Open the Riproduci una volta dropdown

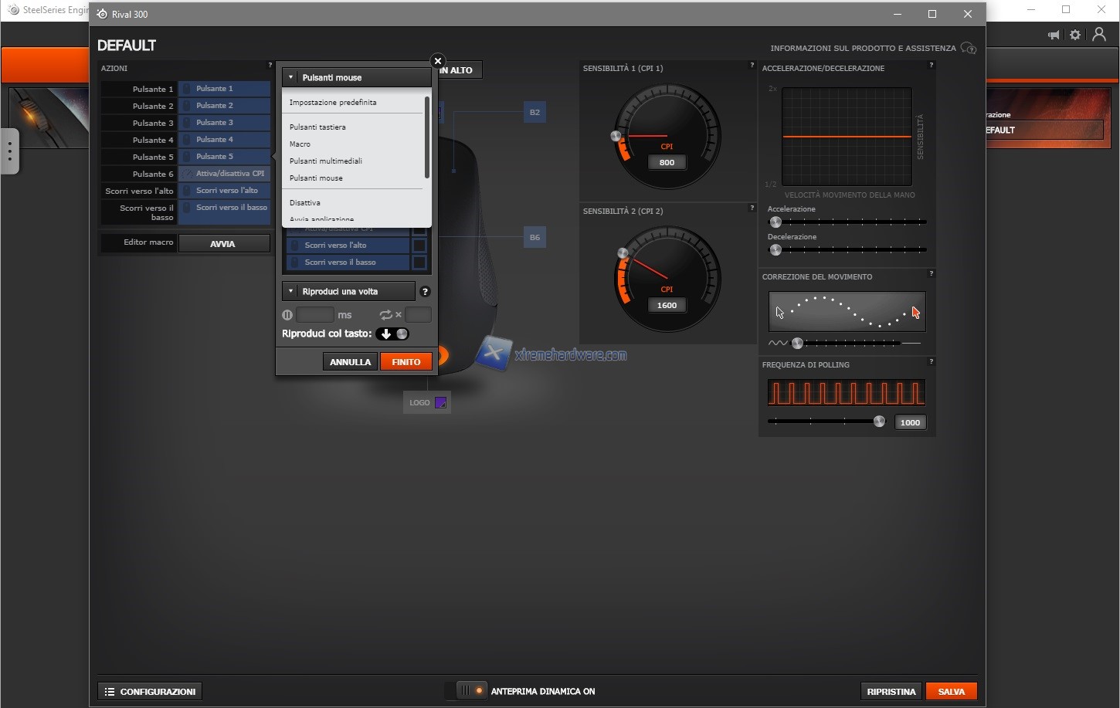348,292
